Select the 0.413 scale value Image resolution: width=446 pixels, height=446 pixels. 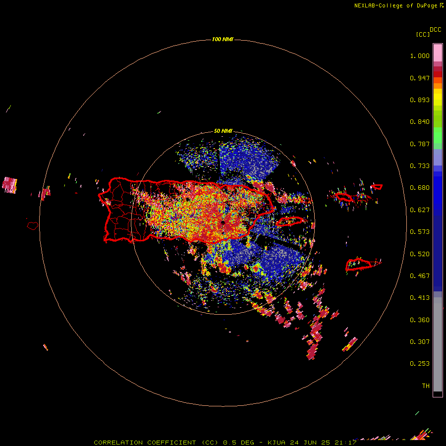click(420, 298)
